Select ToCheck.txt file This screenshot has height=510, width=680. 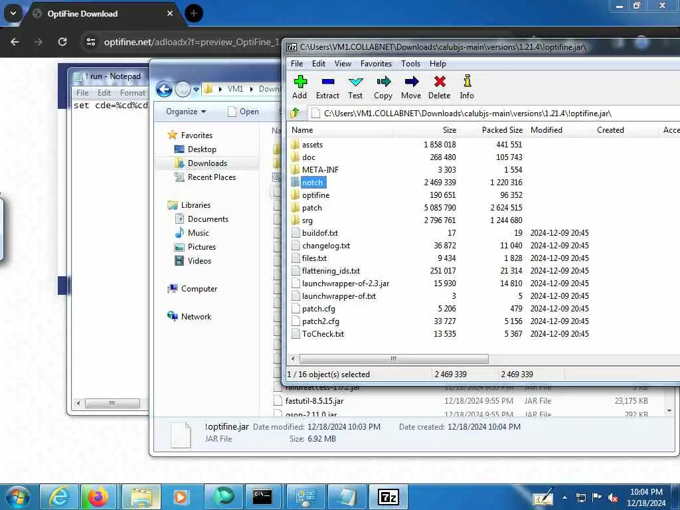(x=323, y=333)
